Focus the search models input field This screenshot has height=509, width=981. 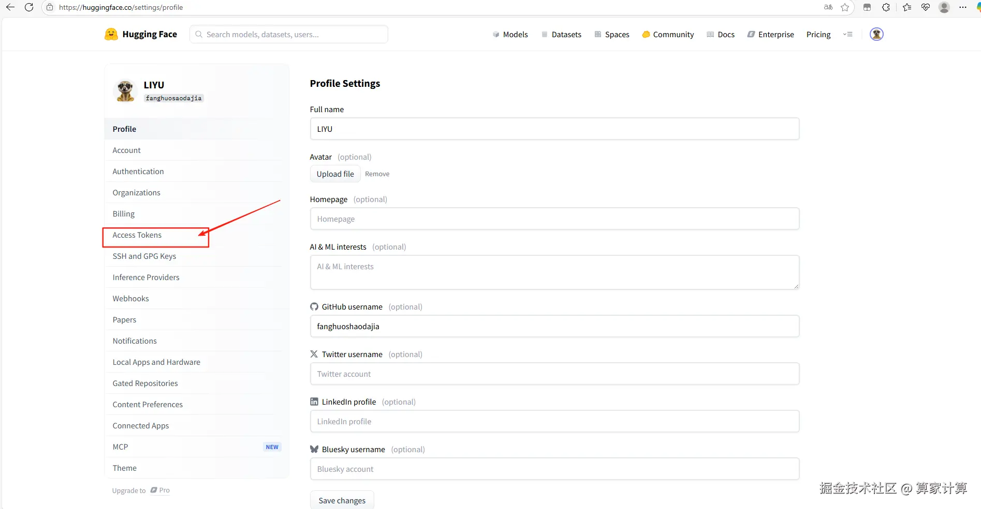[289, 34]
